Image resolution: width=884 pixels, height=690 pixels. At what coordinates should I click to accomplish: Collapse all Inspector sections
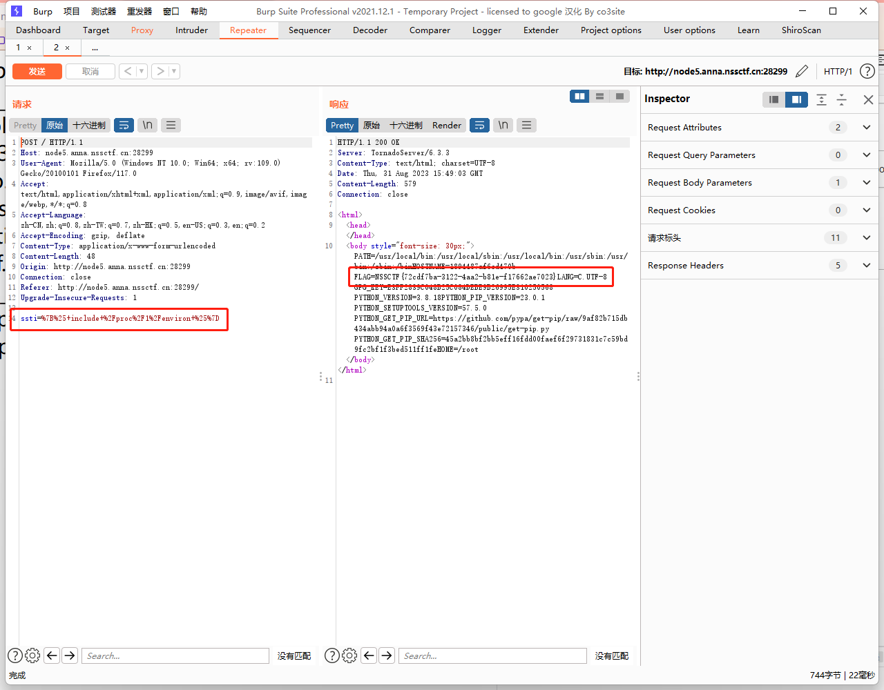[x=842, y=99]
